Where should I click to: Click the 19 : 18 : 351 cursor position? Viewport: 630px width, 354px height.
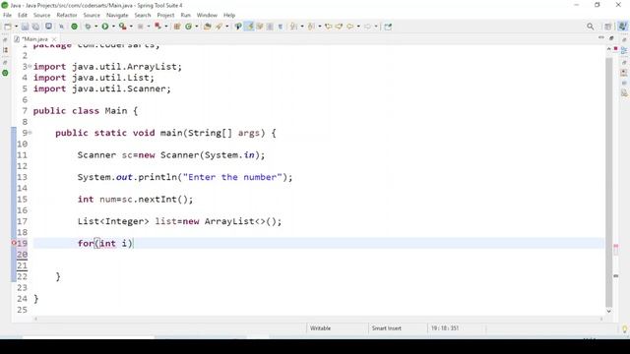(x=445, y=328)
